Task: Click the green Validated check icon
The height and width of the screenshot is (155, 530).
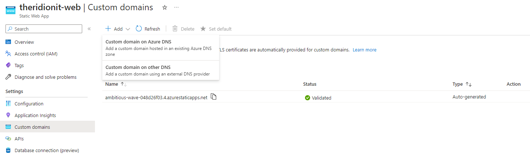Action: (308, 98)
